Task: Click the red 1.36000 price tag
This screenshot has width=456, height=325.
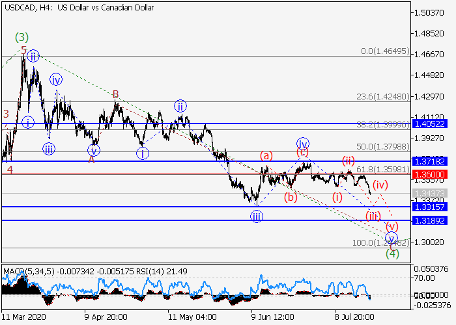Action: tap(429, 174)
